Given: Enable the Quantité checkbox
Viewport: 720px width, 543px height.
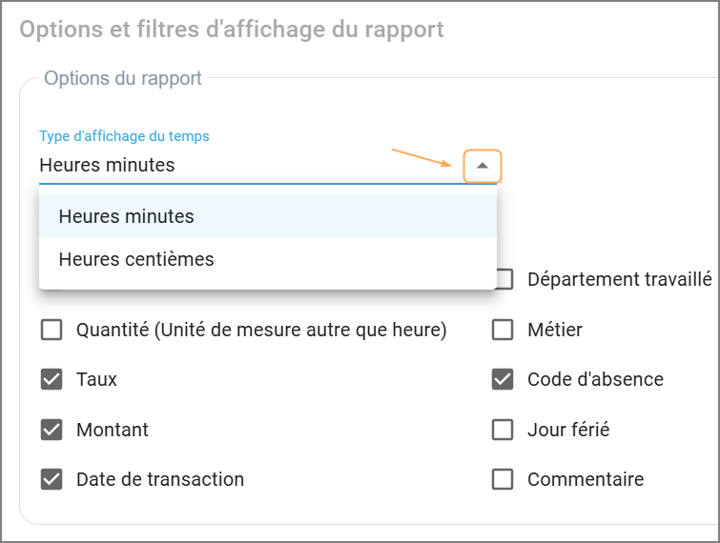Looking at the screenshot, I should tap(51, 331).
